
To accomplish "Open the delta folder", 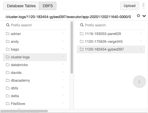I will pos(35,96).
